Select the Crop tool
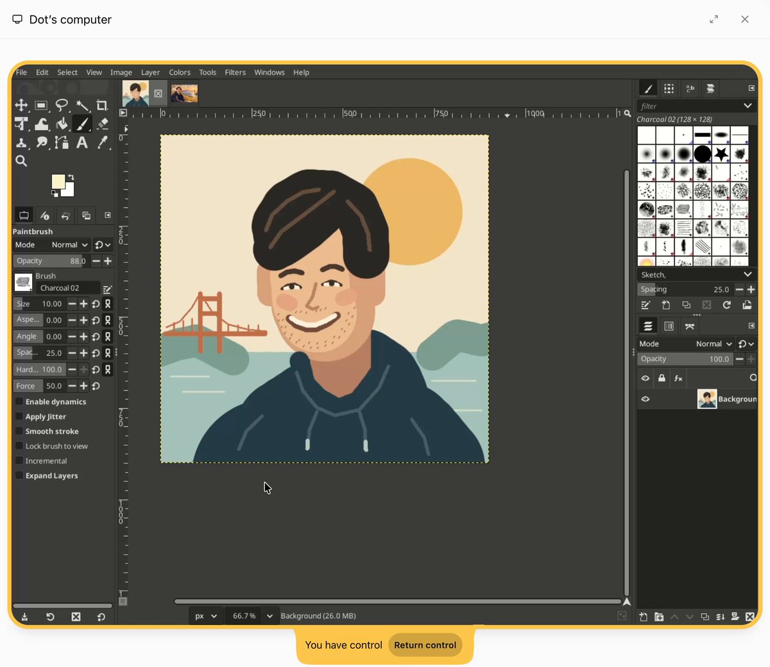770x667 pixels. click(102, 105)
